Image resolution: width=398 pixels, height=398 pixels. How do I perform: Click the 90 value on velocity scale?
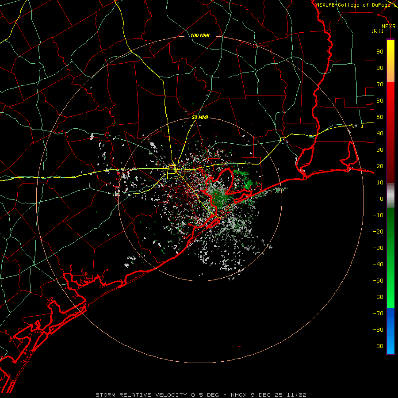pos(380,52)
